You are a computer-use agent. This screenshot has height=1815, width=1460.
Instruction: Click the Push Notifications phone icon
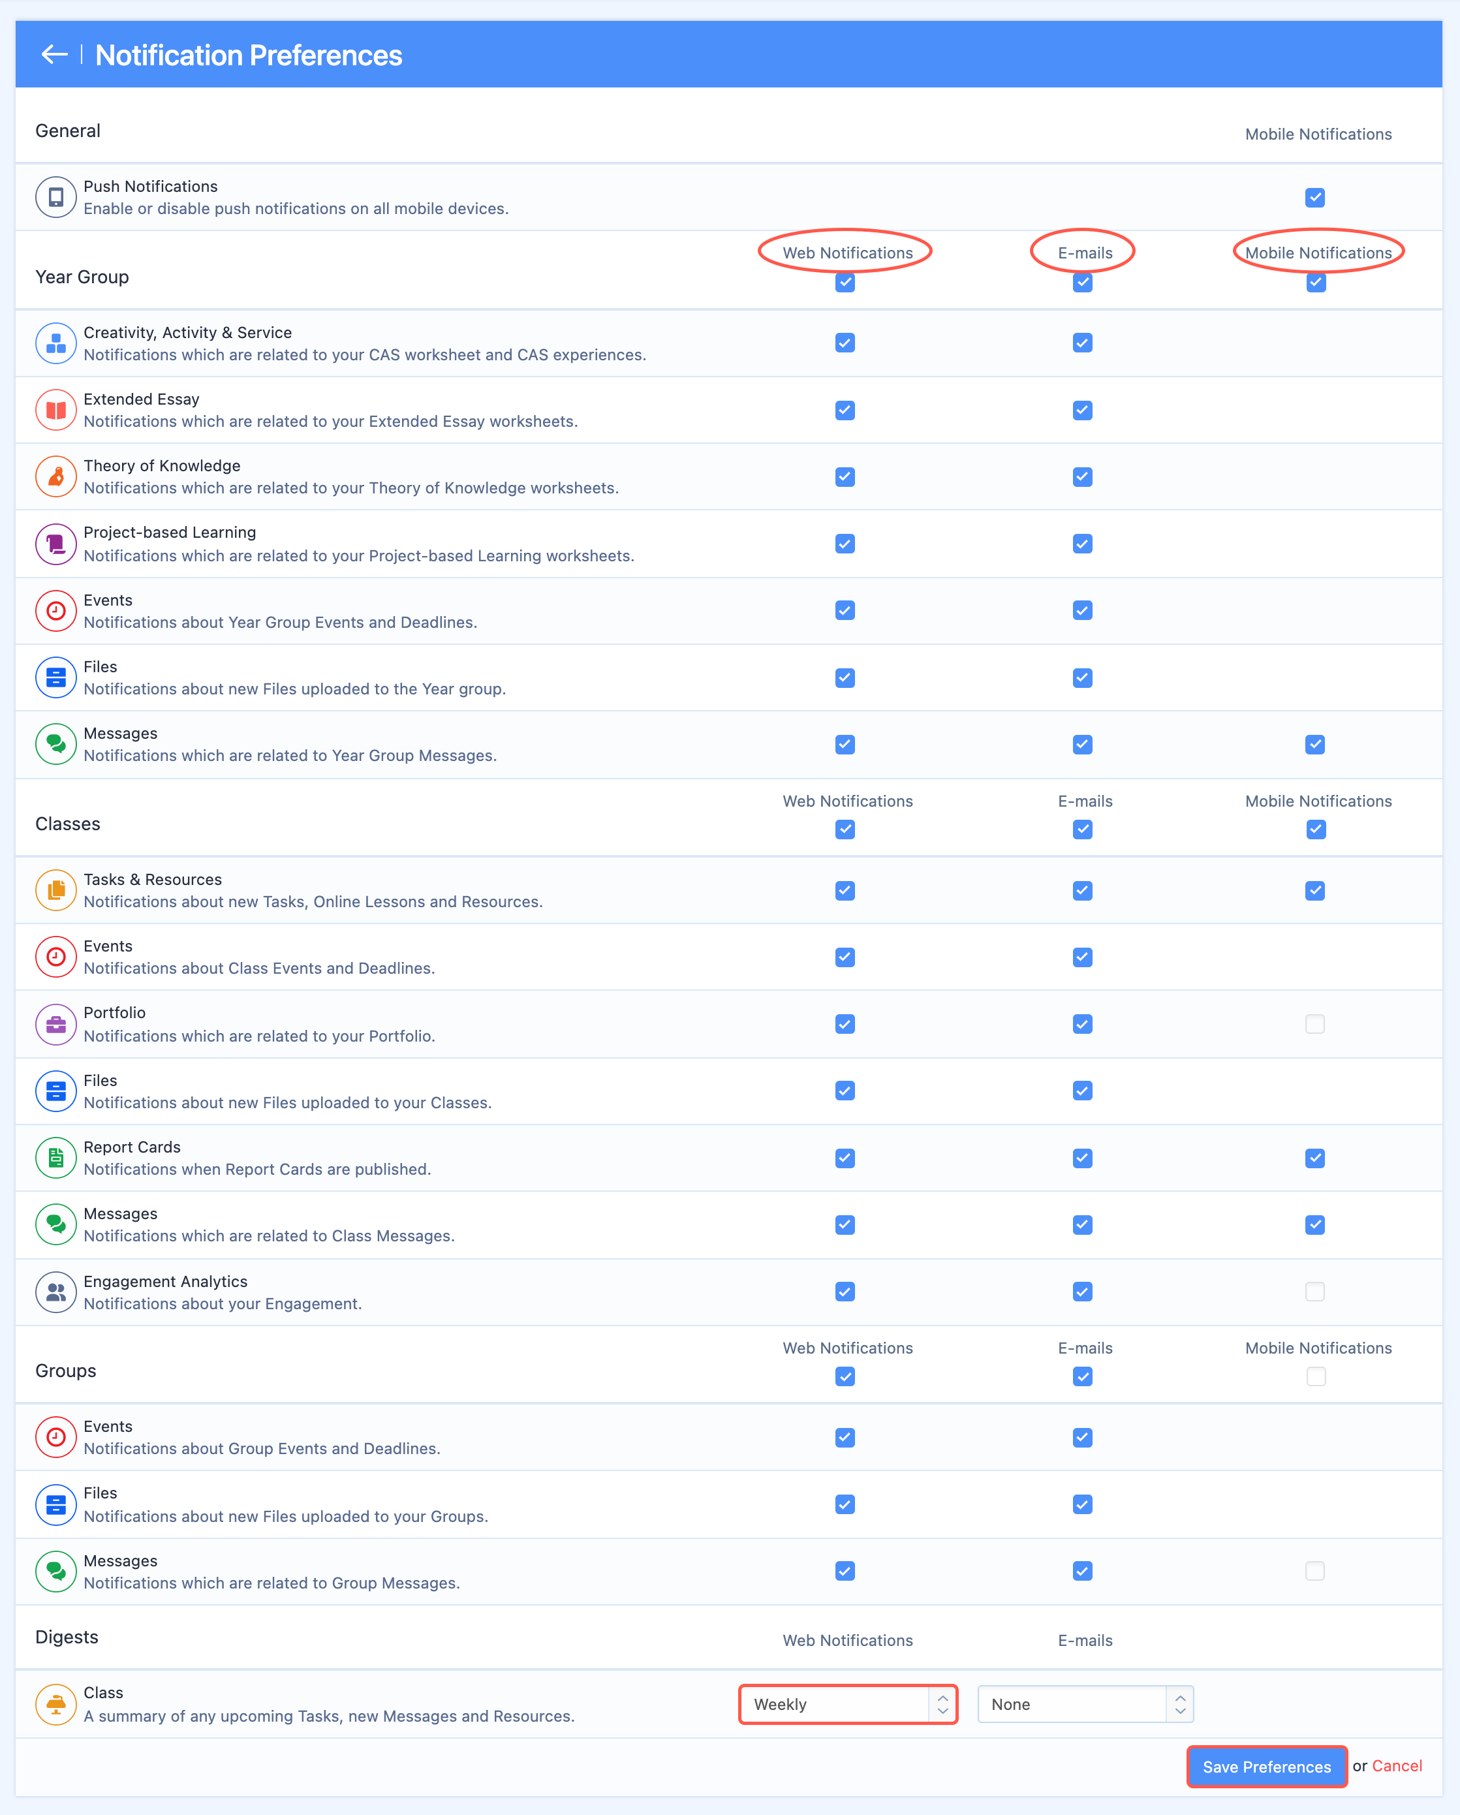[x=56, y=197]
